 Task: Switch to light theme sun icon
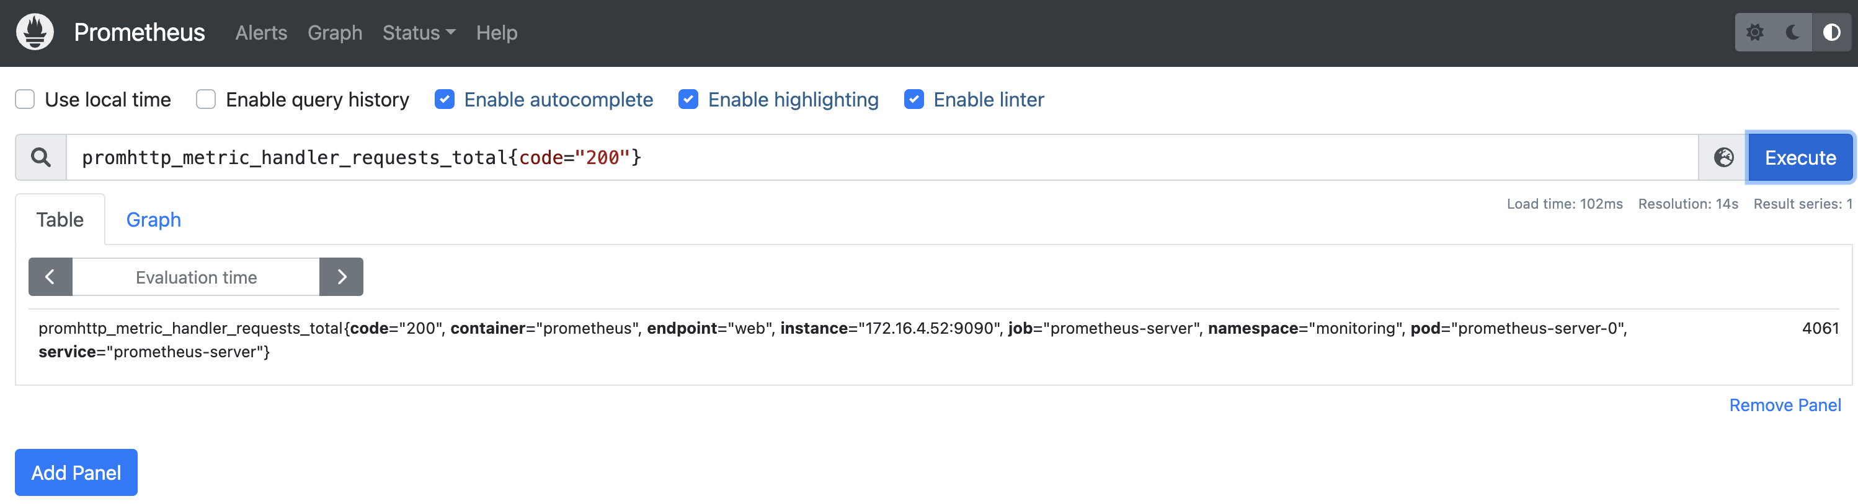coord(1754,32)
